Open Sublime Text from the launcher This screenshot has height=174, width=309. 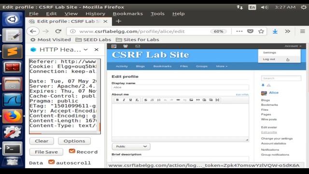tap(13, 52)
